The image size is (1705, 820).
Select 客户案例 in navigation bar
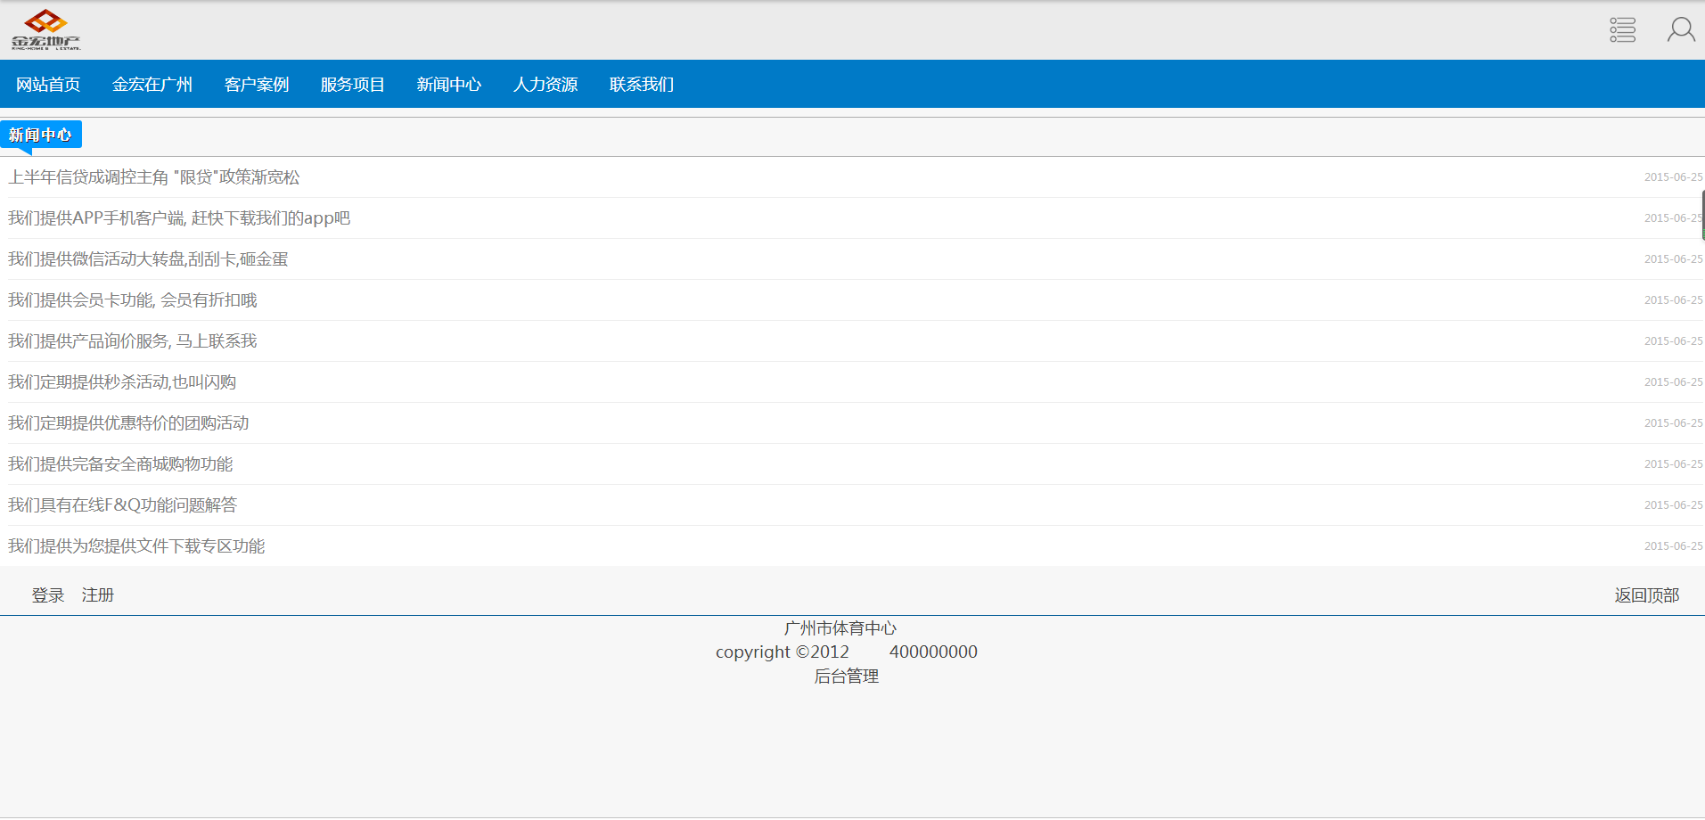pyautogui.click(x=257, y=85)
